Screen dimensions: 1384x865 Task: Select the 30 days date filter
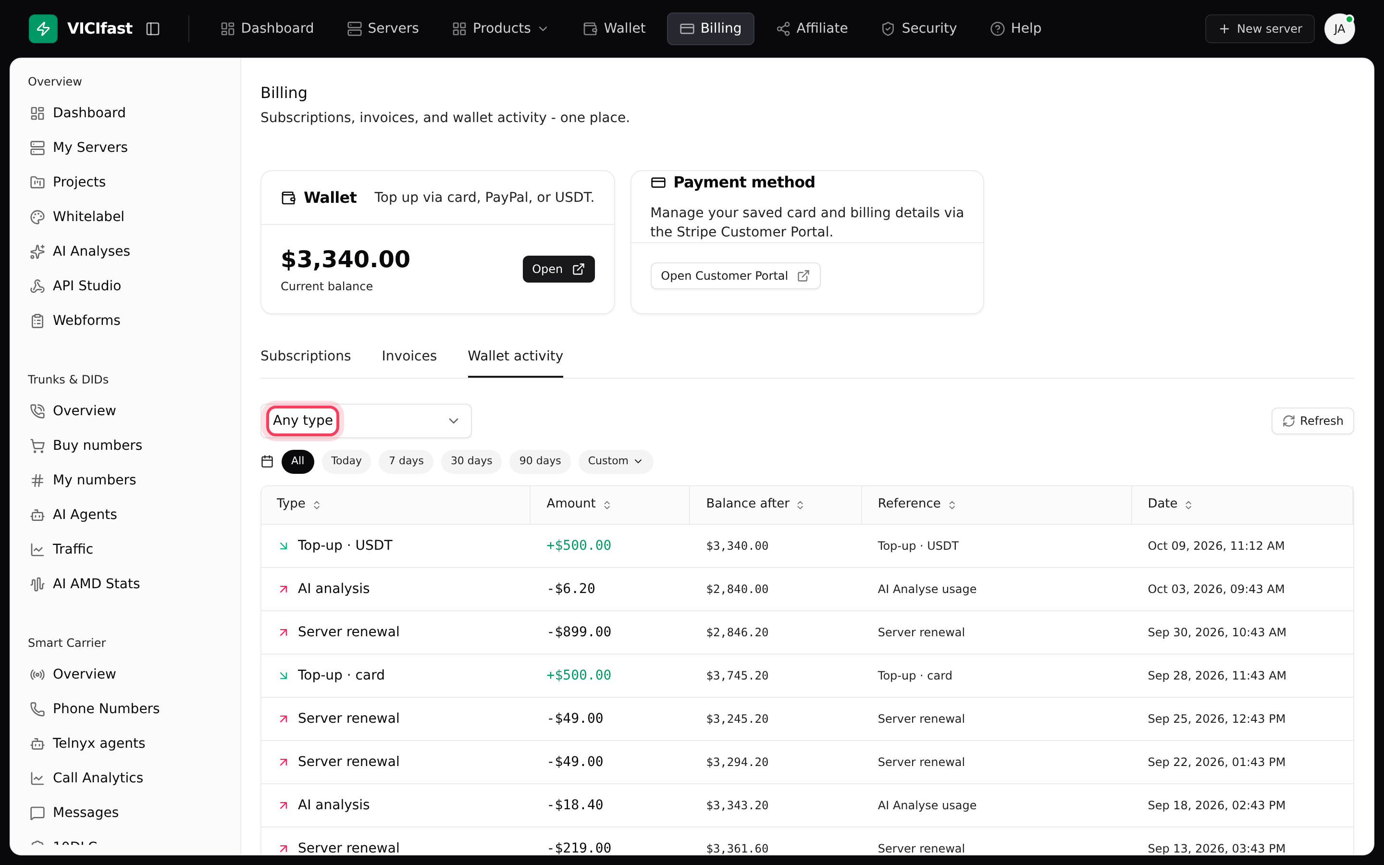click(x=471, y=461)
